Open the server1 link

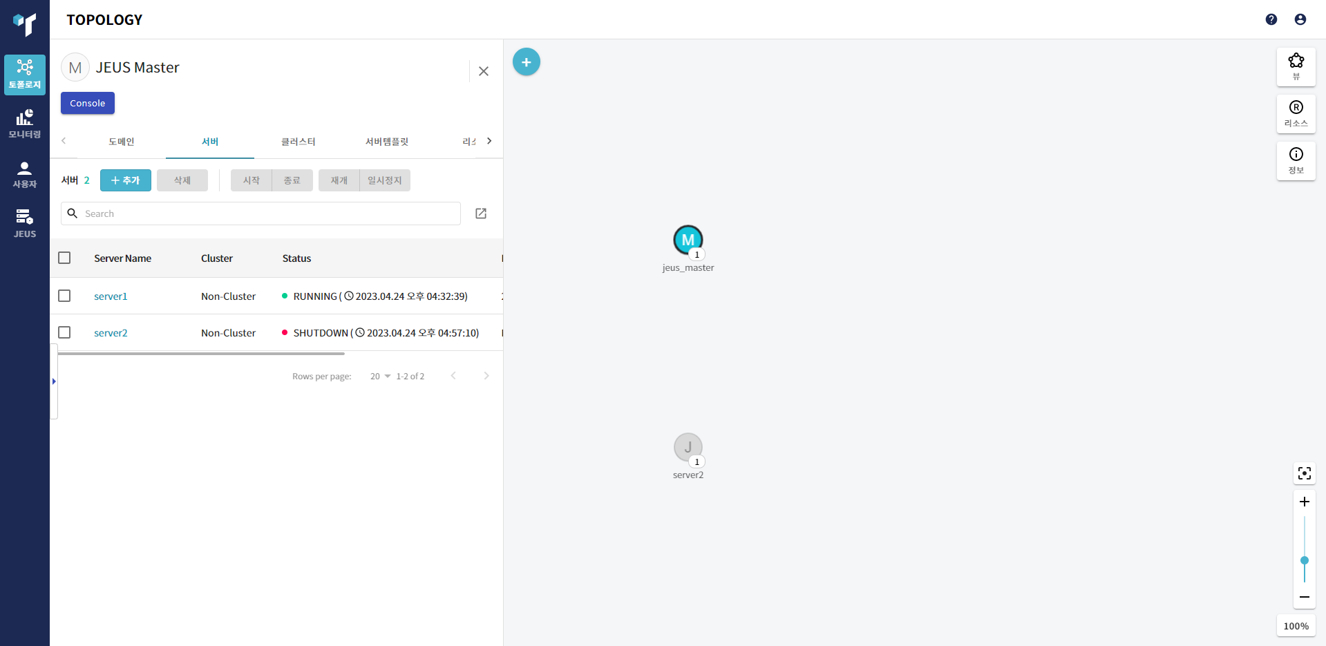(111, 296)
